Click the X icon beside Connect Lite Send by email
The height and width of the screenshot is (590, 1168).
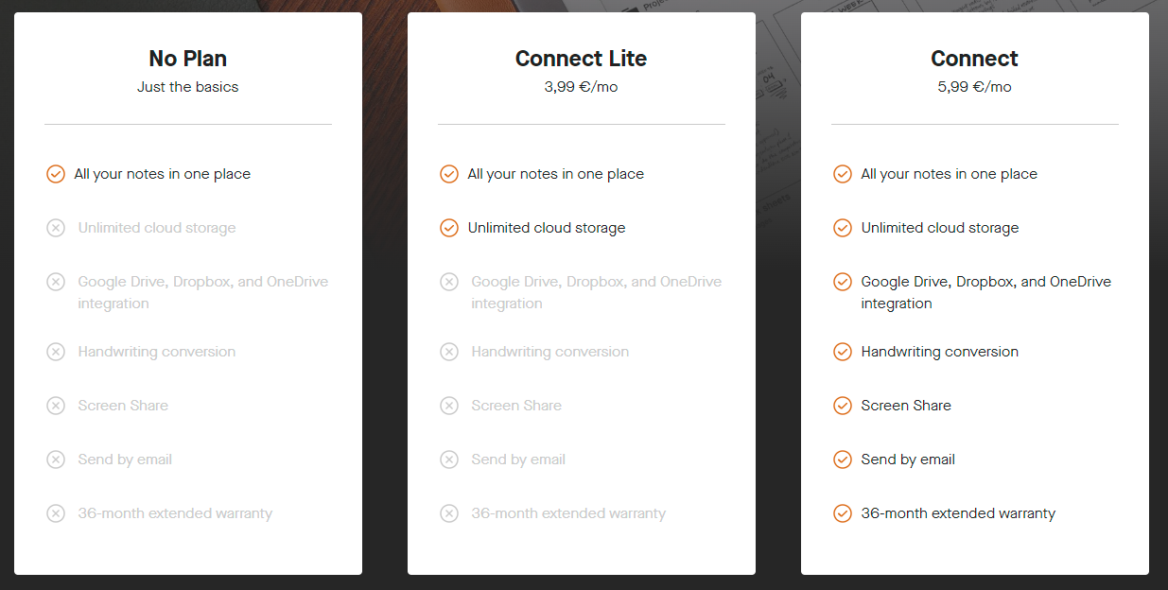coord(449,460)
